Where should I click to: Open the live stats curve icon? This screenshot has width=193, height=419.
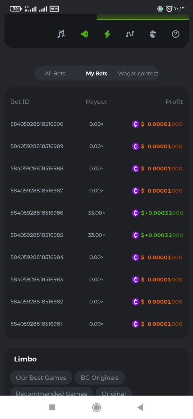130,34
